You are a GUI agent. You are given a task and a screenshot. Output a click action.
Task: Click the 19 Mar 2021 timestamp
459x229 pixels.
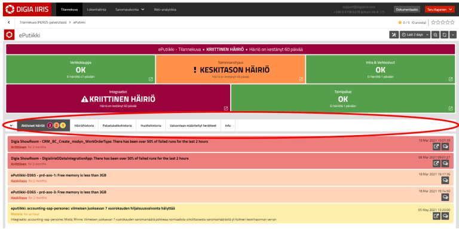click(434, 141)
